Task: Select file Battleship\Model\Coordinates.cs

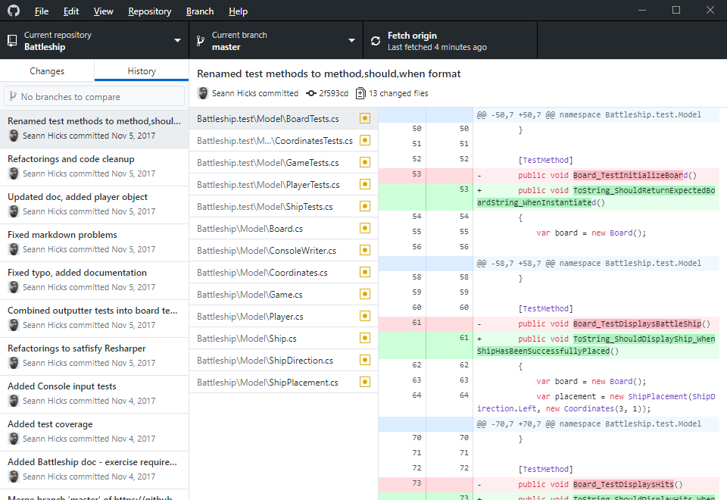Action: coord(283,272)
